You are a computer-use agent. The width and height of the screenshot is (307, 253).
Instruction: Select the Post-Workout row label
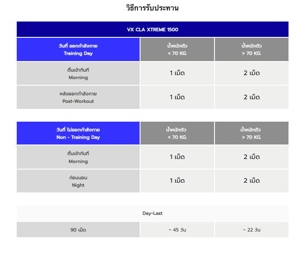(x=78, y=97)
